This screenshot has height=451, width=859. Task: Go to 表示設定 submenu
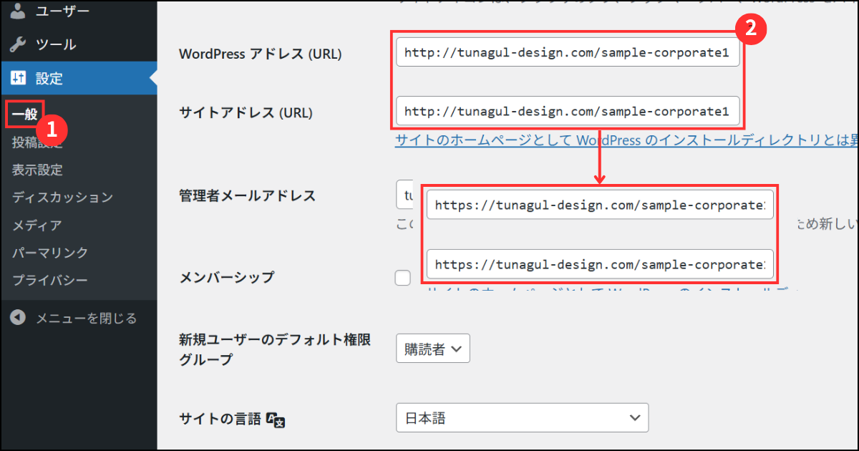click(x=37, y=170)
